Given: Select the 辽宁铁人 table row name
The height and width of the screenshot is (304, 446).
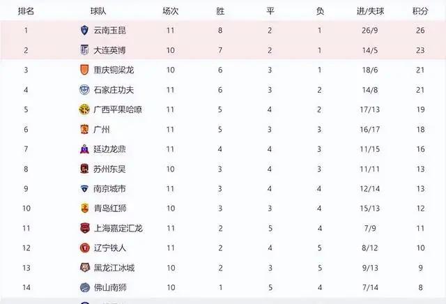Looking at the screenshot, I should [110, 248].
